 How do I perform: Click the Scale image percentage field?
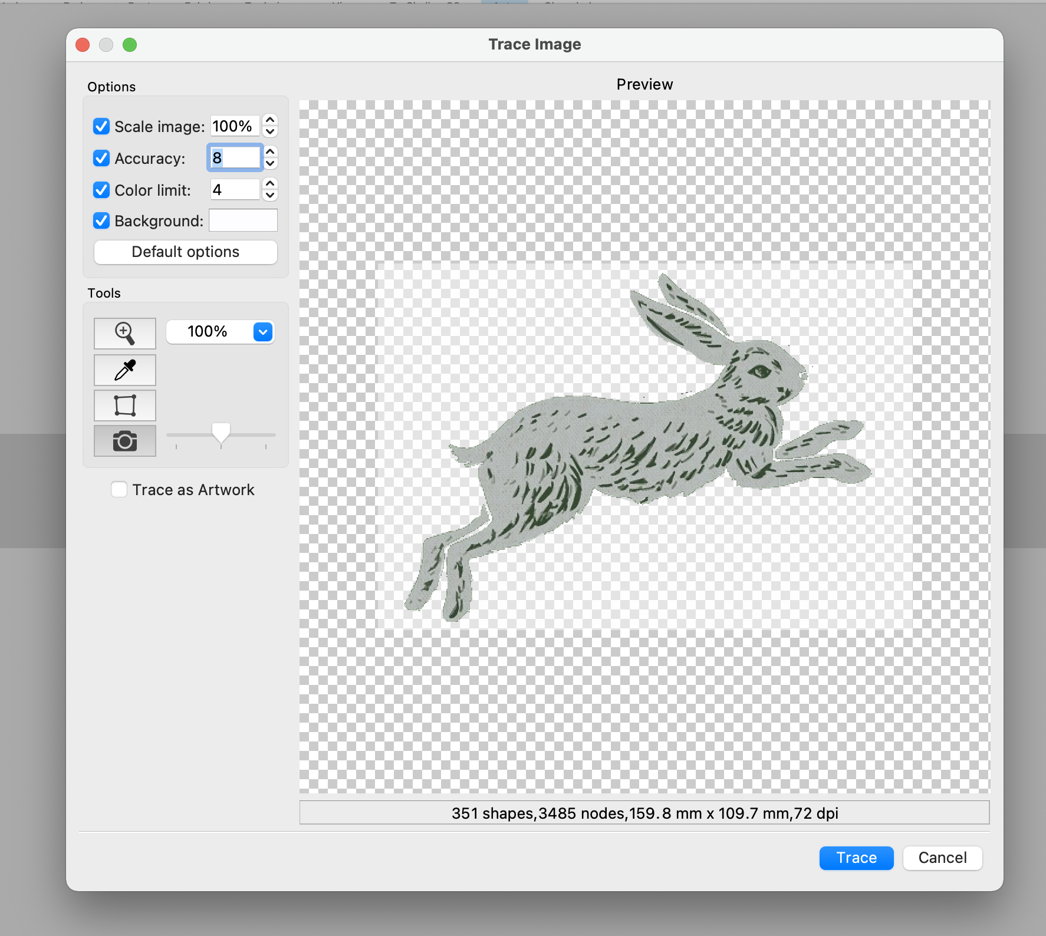(x=234, y=126)
